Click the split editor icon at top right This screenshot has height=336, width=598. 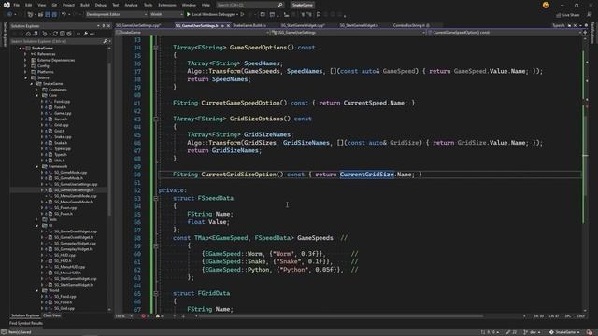point(585,33)
